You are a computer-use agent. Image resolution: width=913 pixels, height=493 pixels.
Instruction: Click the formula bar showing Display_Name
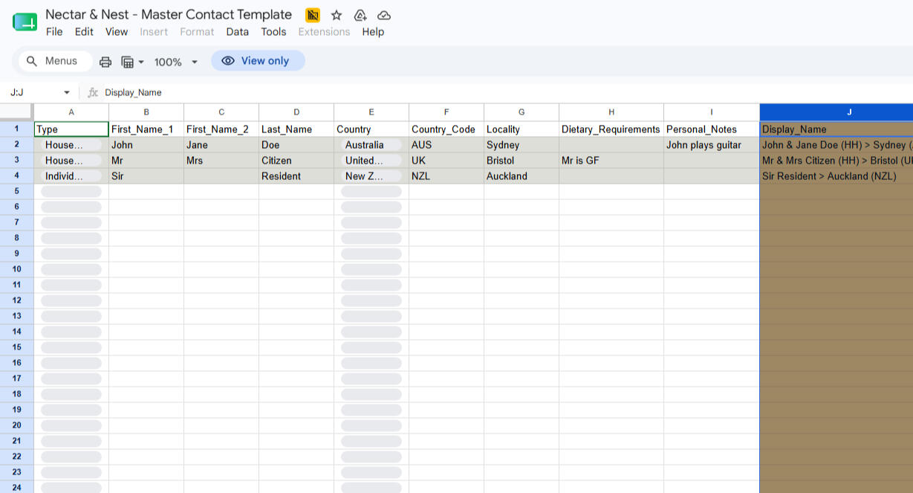coord(505,92)
